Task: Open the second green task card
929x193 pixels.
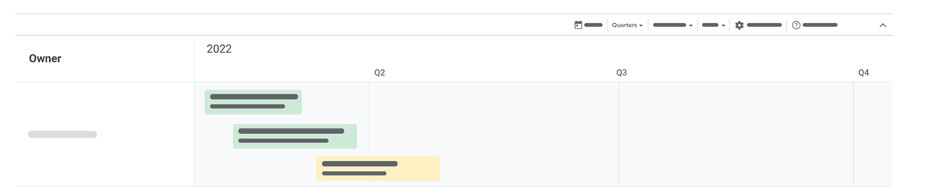Action: click(x=295, y=136)
